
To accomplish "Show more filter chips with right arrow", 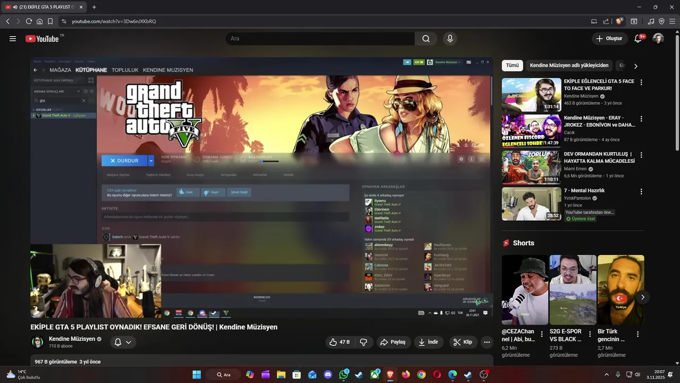I will pos(635,66).
